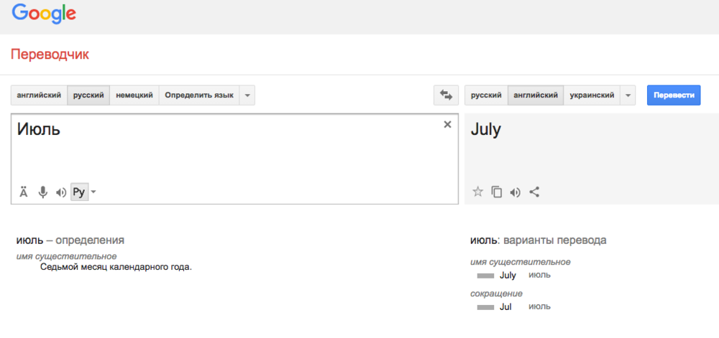719x338 pixels.
Task: Share the translation via the share icon
Action: click(x=533, y=192)
